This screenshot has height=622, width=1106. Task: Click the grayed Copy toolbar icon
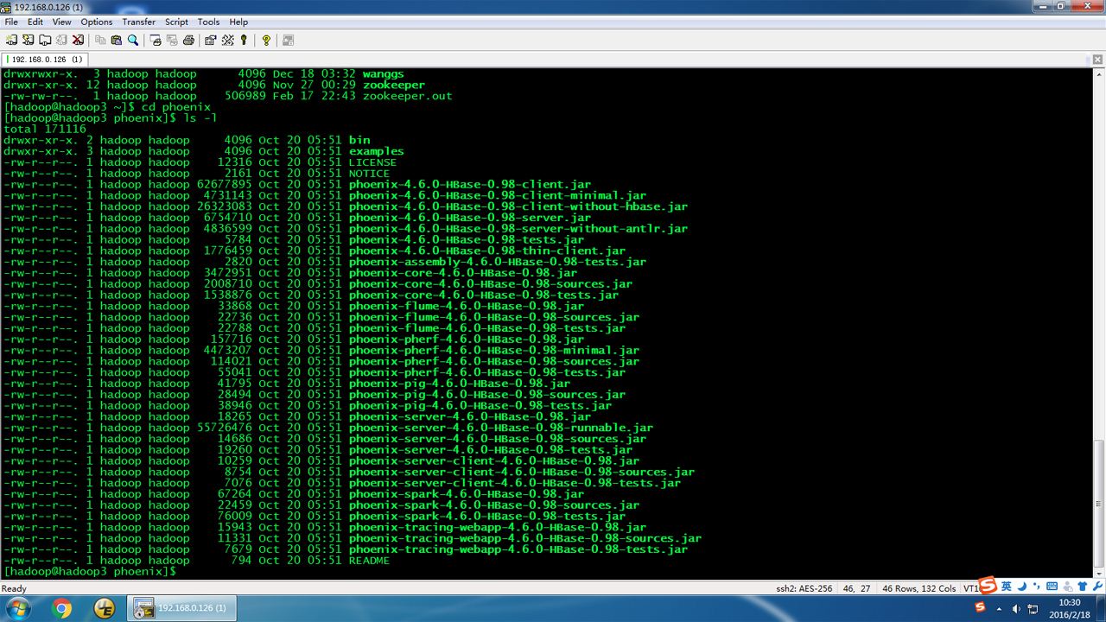100,40
